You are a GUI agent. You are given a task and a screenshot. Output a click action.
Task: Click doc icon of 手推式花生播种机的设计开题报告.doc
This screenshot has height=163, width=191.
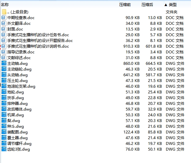point(4,41)
